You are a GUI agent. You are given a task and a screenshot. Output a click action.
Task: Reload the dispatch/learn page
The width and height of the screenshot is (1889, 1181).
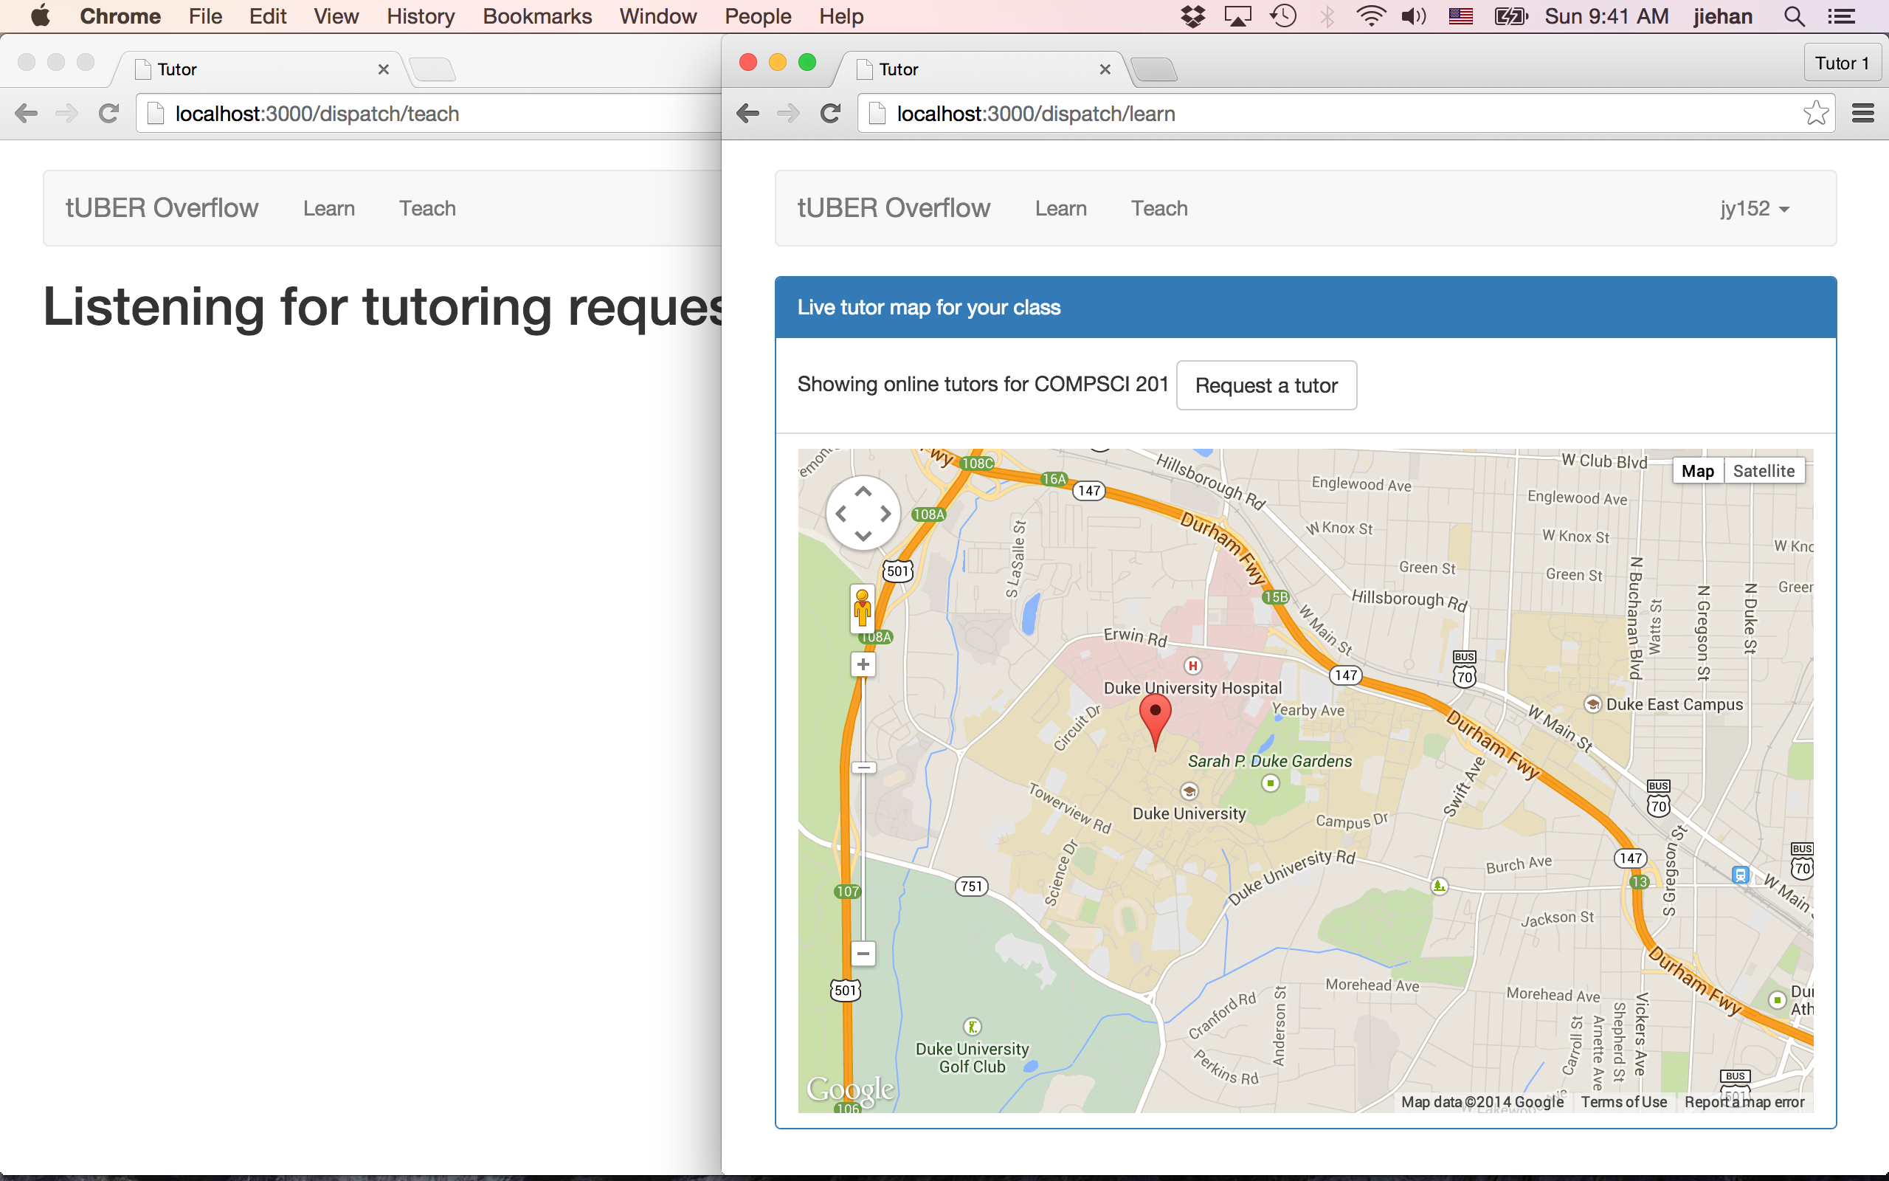click(x=831, y=114)
